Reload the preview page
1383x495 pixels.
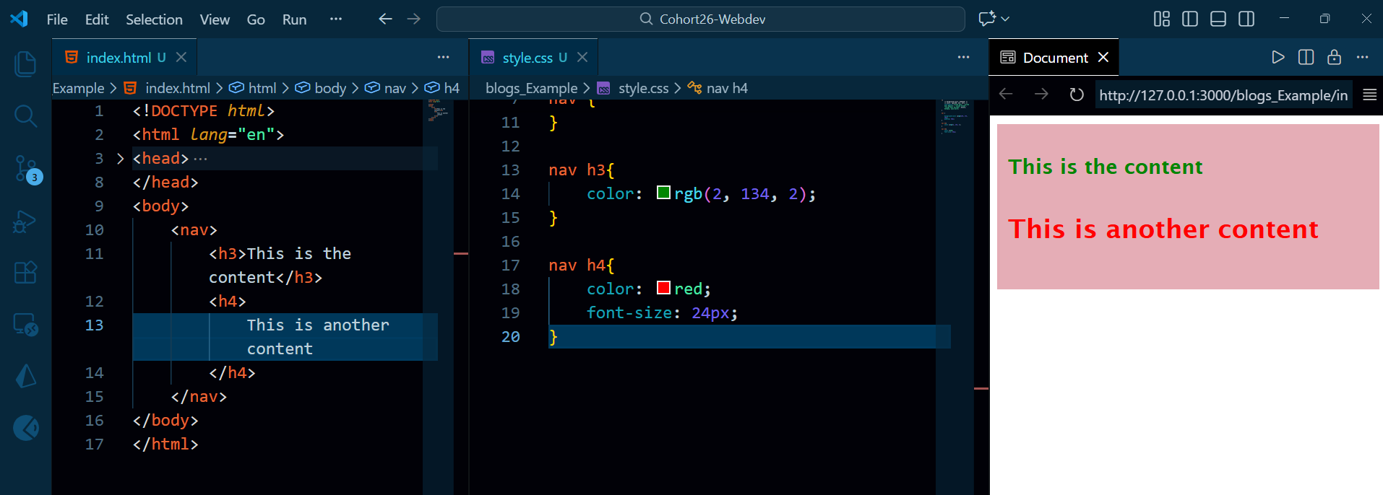pos(1077,95)
